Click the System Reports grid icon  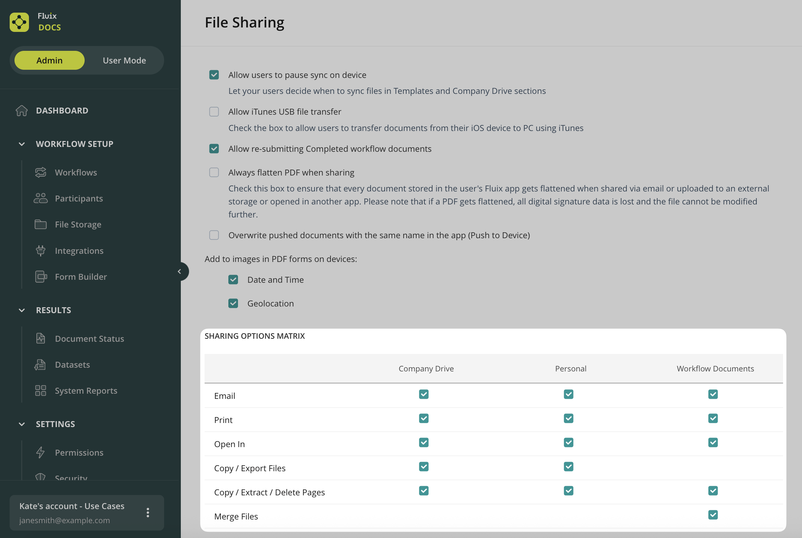[x=40, y=391]
